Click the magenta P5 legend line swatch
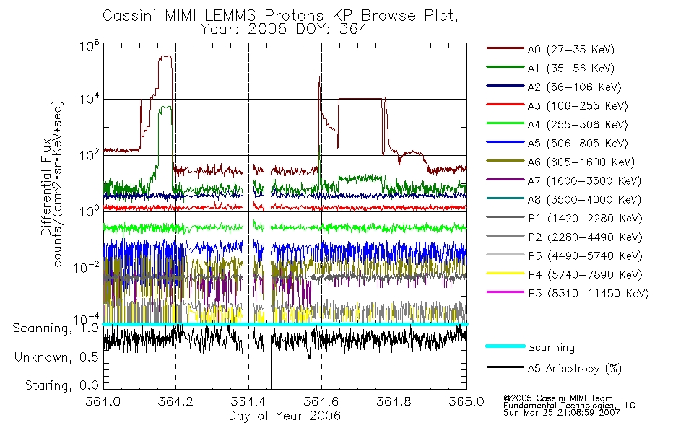The width and height of the screenshot is (686, 433). (x=505, y=292)
